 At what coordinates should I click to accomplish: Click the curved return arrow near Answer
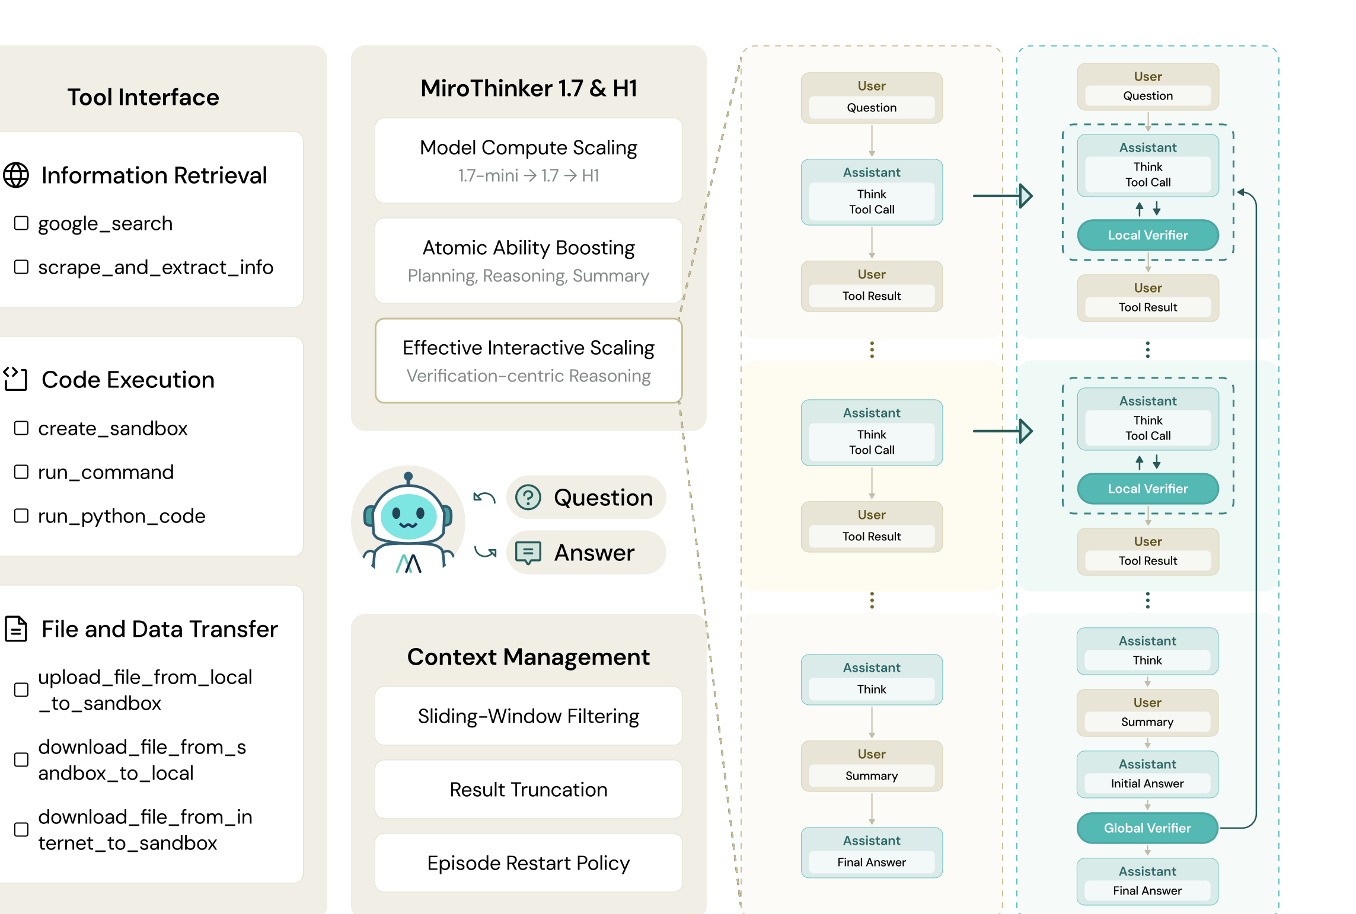(x=485, y=553)
